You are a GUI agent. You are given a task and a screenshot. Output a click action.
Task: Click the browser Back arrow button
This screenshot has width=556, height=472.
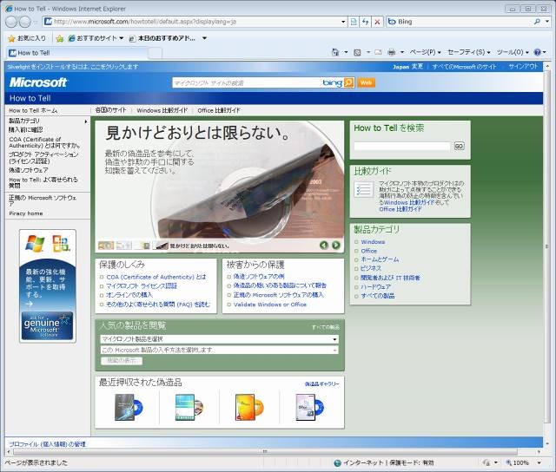pyautogui.click(x=11, y=22)
